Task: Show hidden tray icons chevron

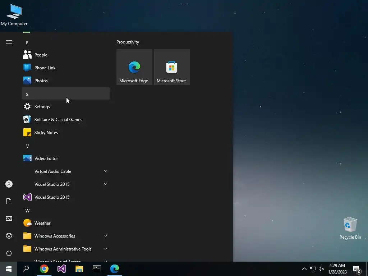Action: tap(304, 269)
